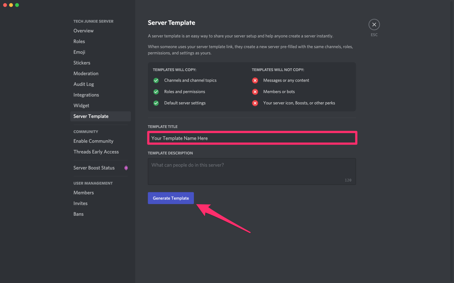Click the green checkmark beside Roles and permissions
454x283 pixels.
pyautogui.click(x=156, y=92)
